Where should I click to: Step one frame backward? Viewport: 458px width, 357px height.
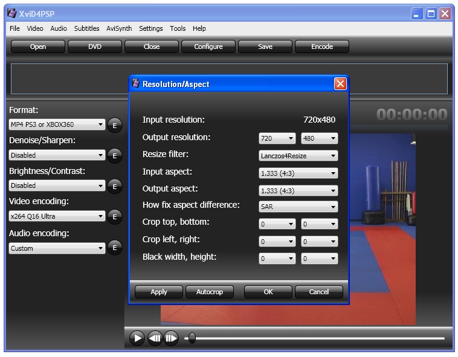coord(155,338)
